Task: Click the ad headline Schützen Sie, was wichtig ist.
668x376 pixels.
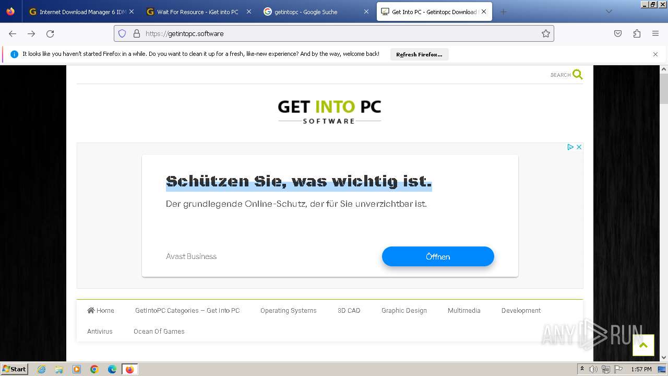Action: coord(299,181)
